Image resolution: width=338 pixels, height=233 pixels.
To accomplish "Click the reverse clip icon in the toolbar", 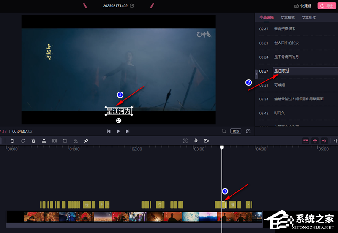I will 65,141.
